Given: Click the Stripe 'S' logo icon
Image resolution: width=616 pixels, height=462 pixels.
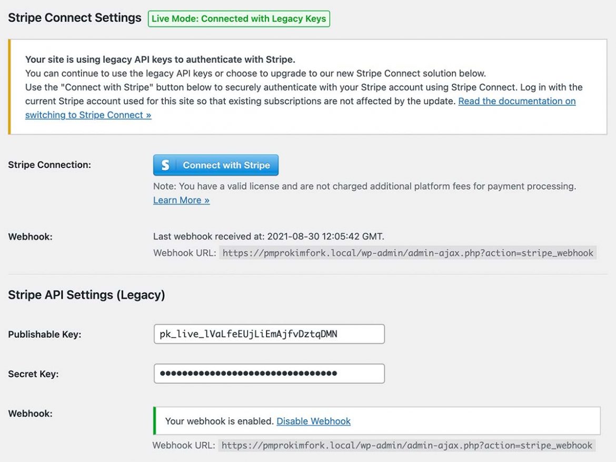Looking at the screenshot, I should click(167, 165).
